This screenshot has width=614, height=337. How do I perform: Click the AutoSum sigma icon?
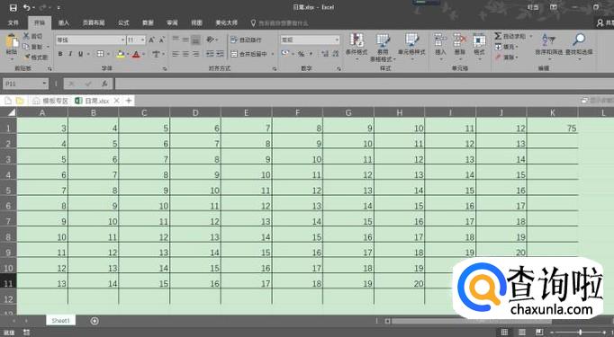tap(498, 36)
